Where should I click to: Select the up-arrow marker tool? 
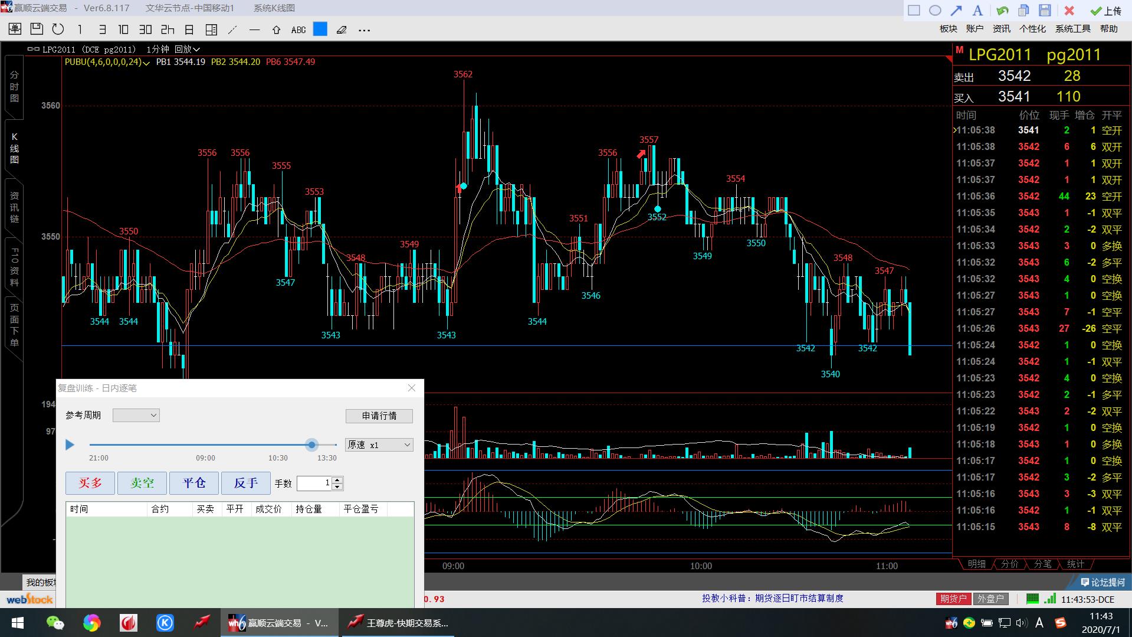click(276, 29)
